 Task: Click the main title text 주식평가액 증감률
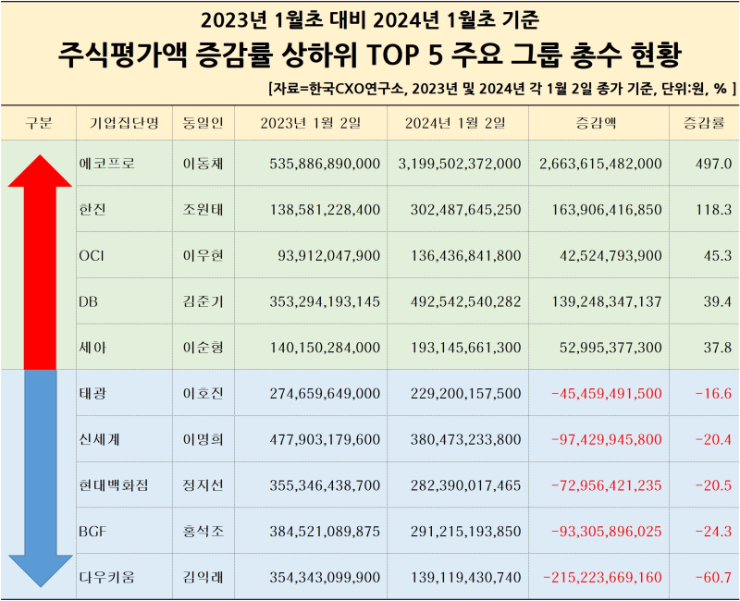coord(166,55)
